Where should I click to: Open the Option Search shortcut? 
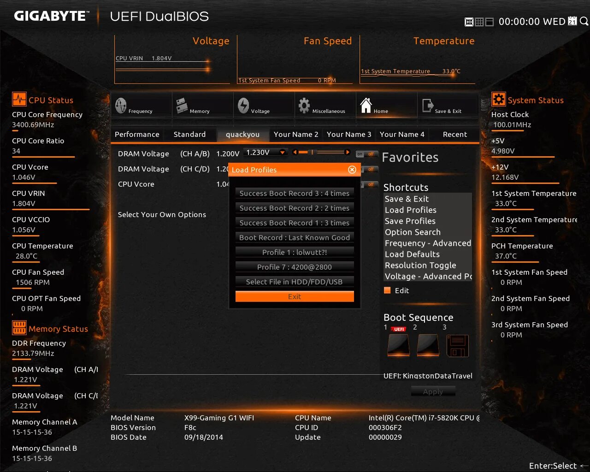[x=428, y=232]
